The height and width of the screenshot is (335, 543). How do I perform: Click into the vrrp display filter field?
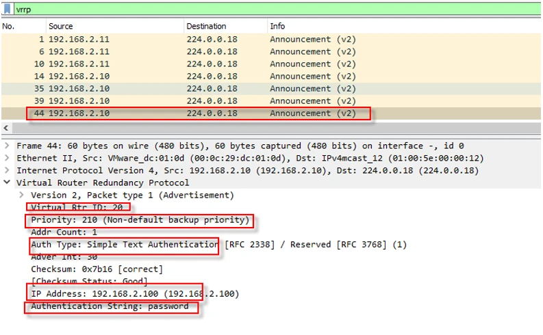click(274, 10)
